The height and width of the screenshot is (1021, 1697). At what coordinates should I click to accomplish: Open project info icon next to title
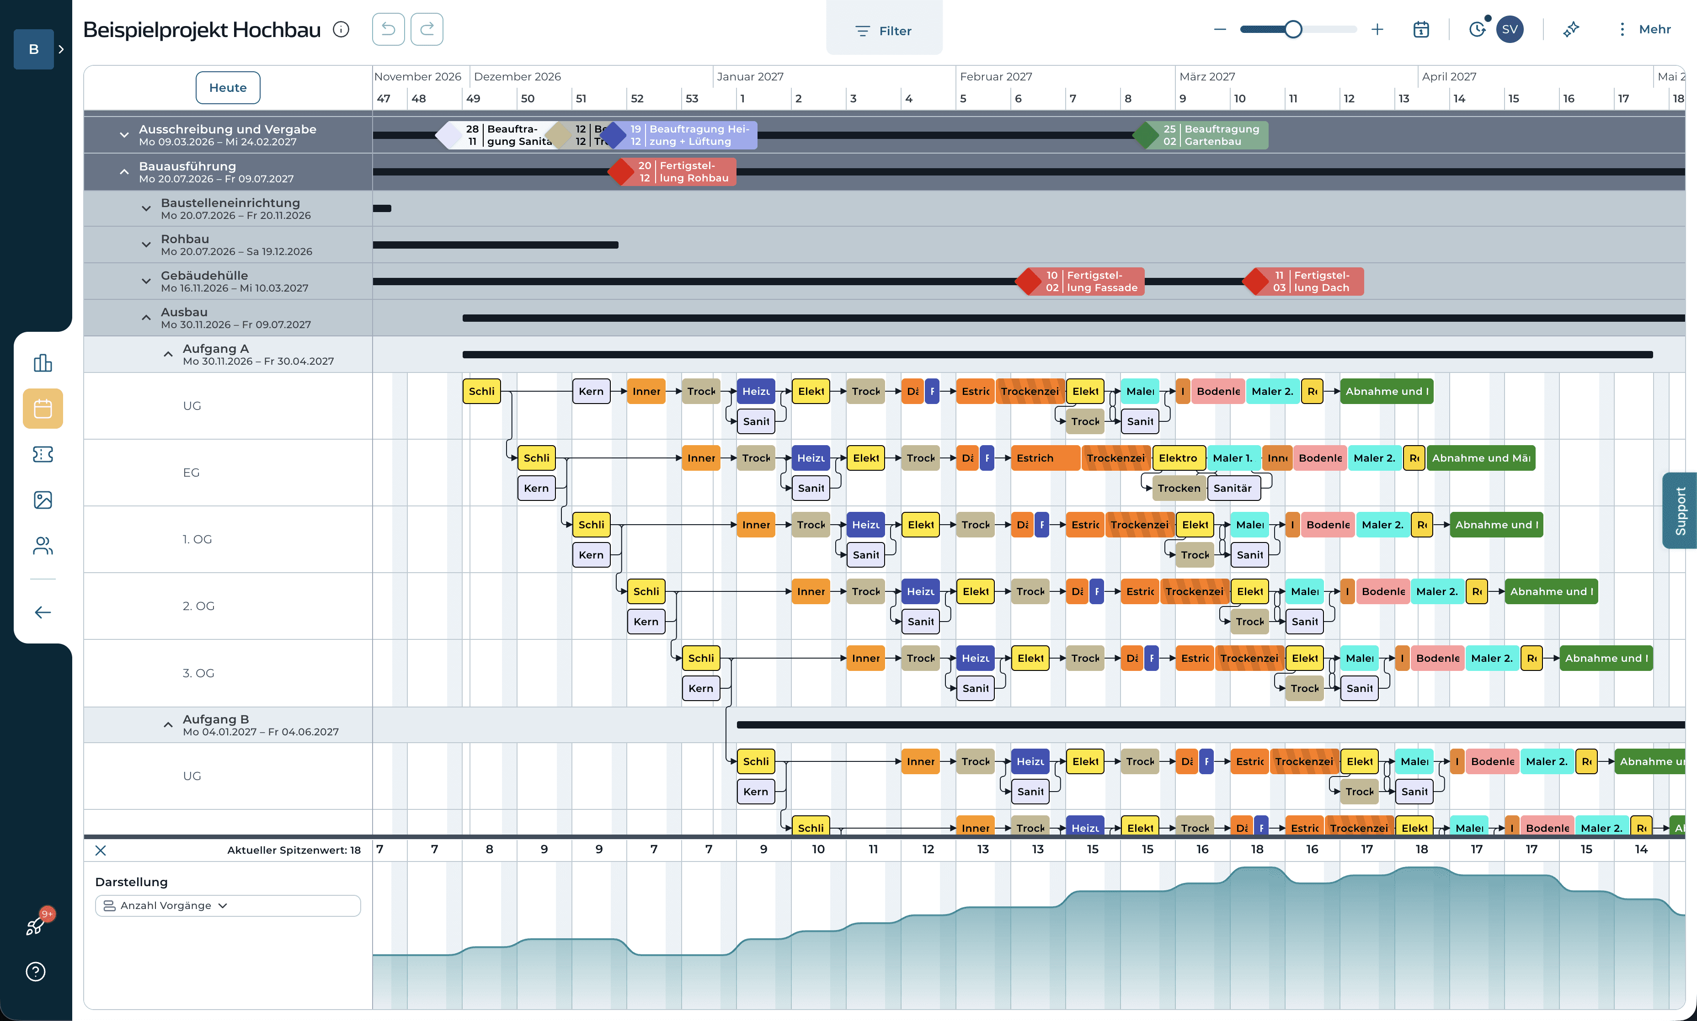[x=342, y=30]
